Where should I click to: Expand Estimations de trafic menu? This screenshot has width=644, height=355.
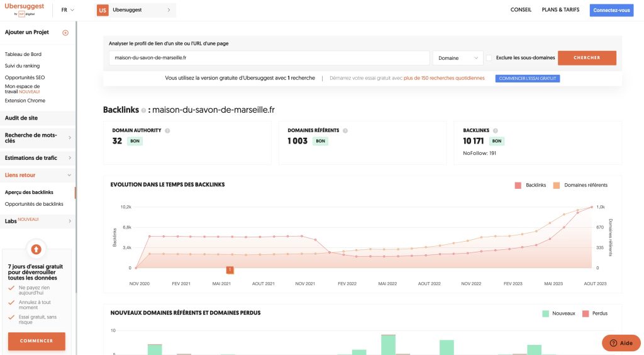click(x=38, y=158)
